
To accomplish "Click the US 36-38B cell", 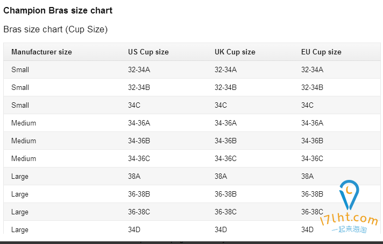I will [139, 194].
